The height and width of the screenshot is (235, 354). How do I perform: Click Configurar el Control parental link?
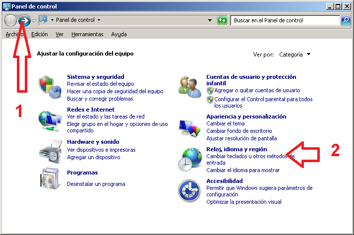(263, 102)
